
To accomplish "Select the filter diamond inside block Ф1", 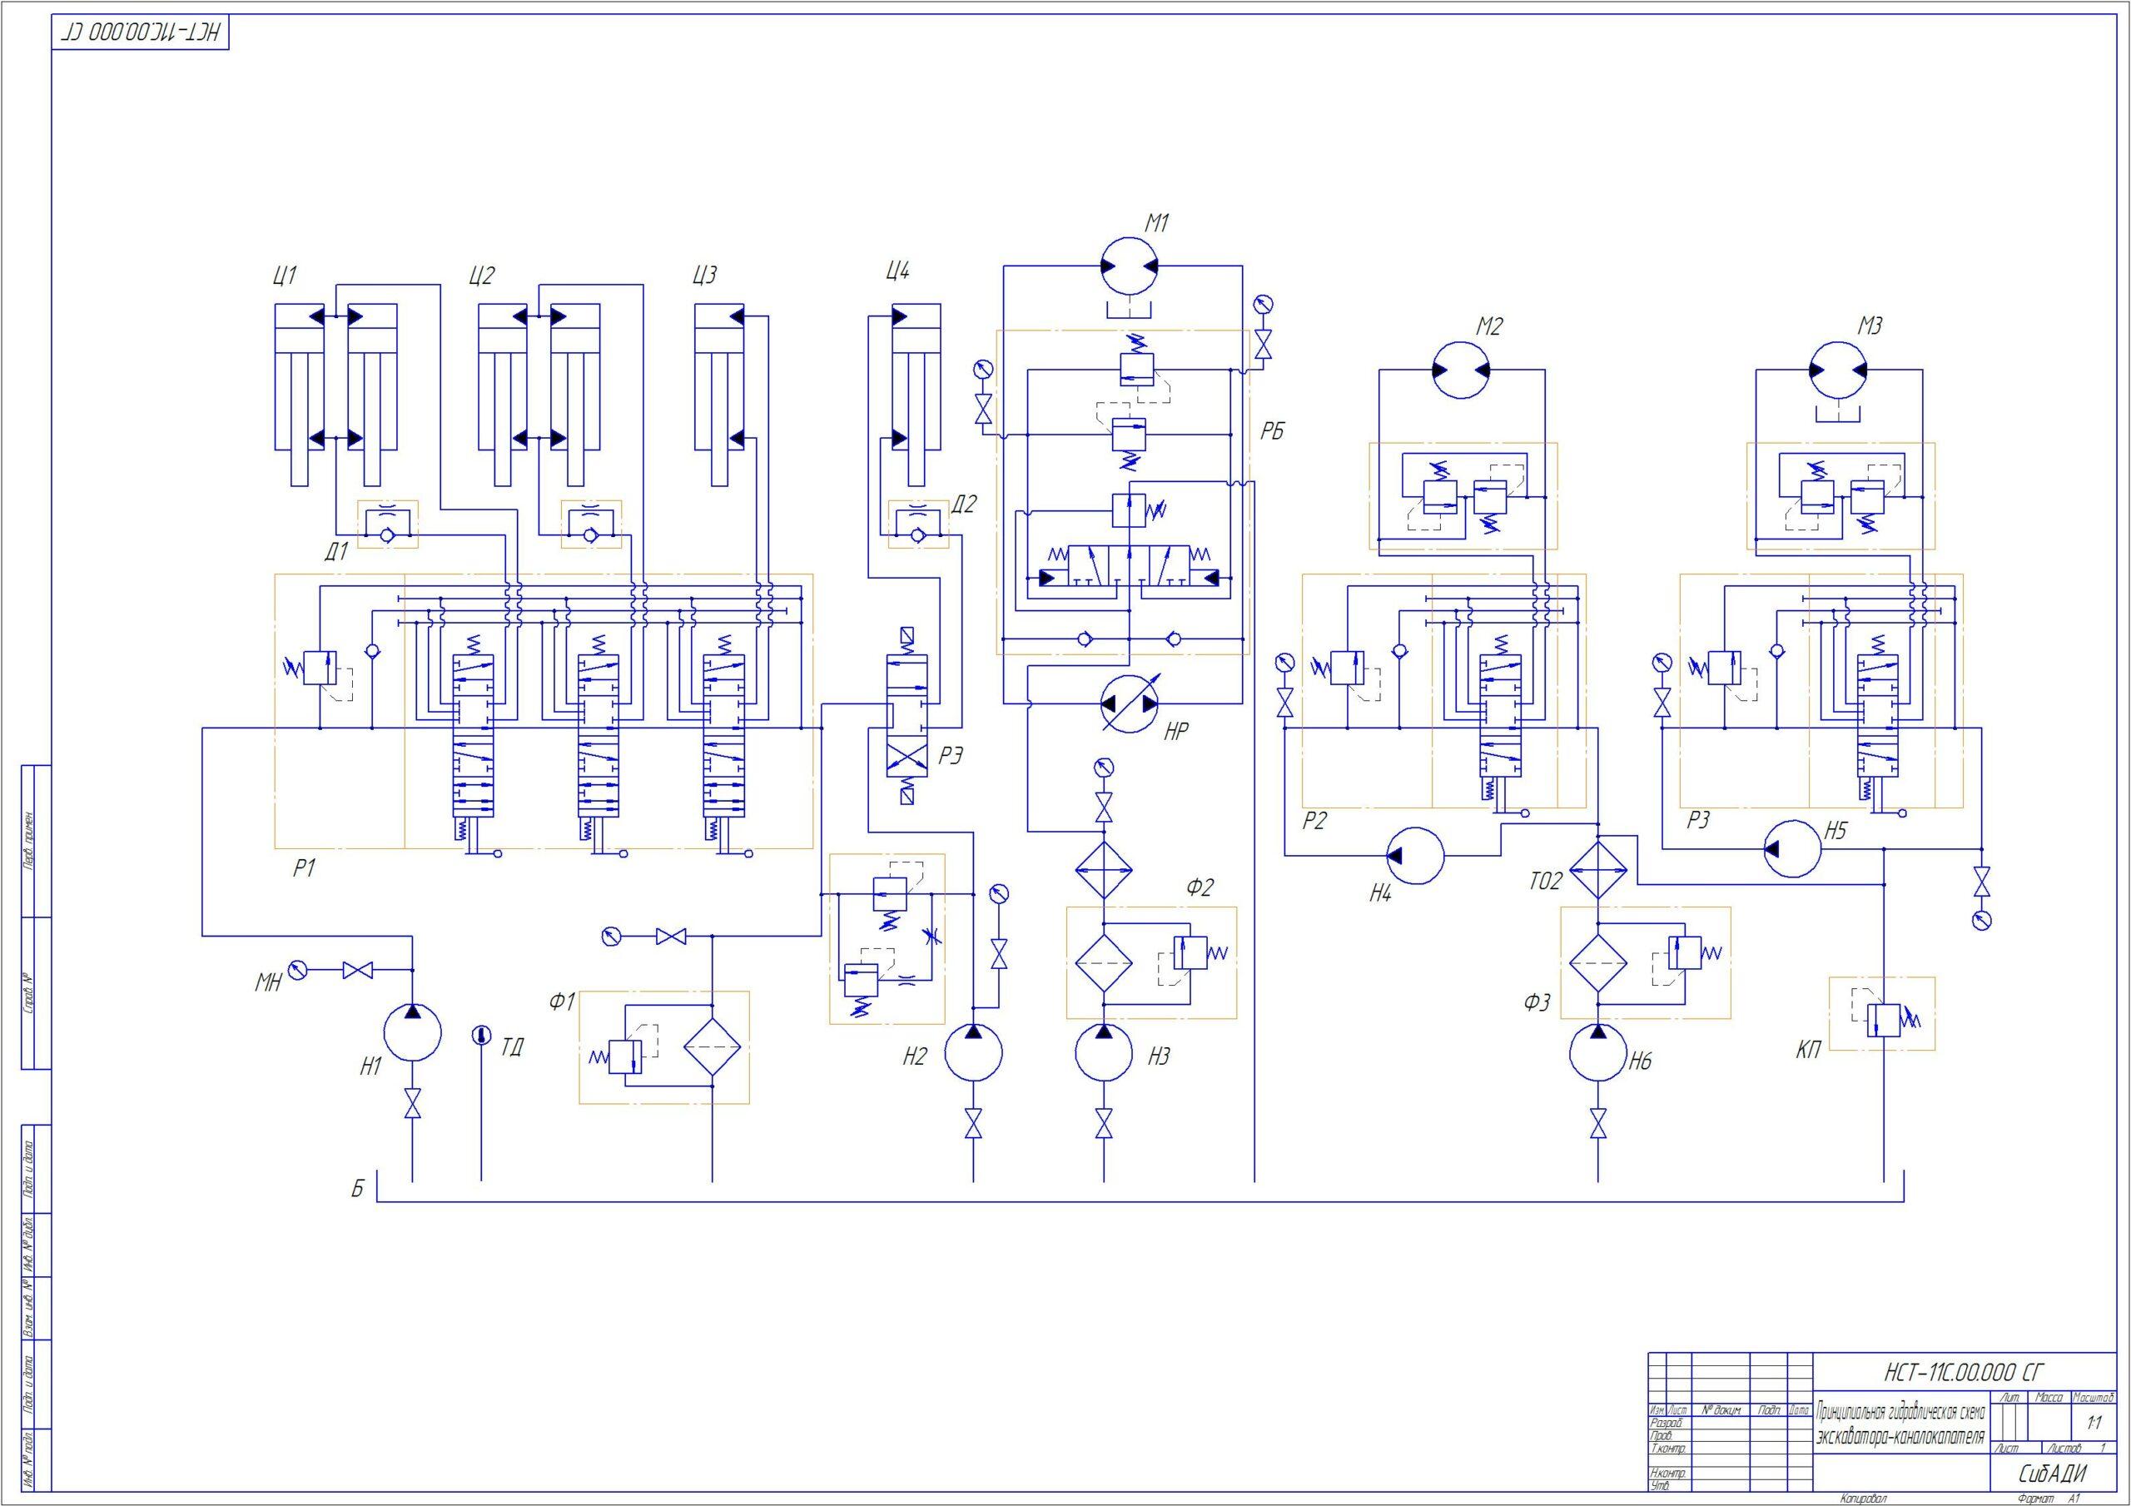I will click(713, 1047).
